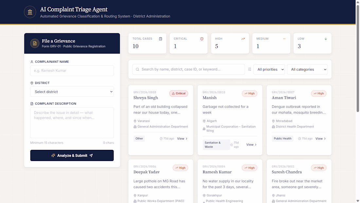Open the All categories filter dropdown
Screen dimensions: 360x203
pos(307,69)
